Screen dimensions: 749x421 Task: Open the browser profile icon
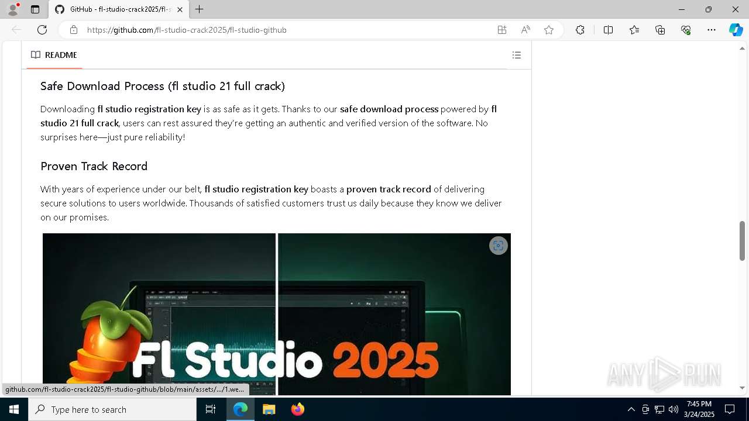click(x=13, y=9)
